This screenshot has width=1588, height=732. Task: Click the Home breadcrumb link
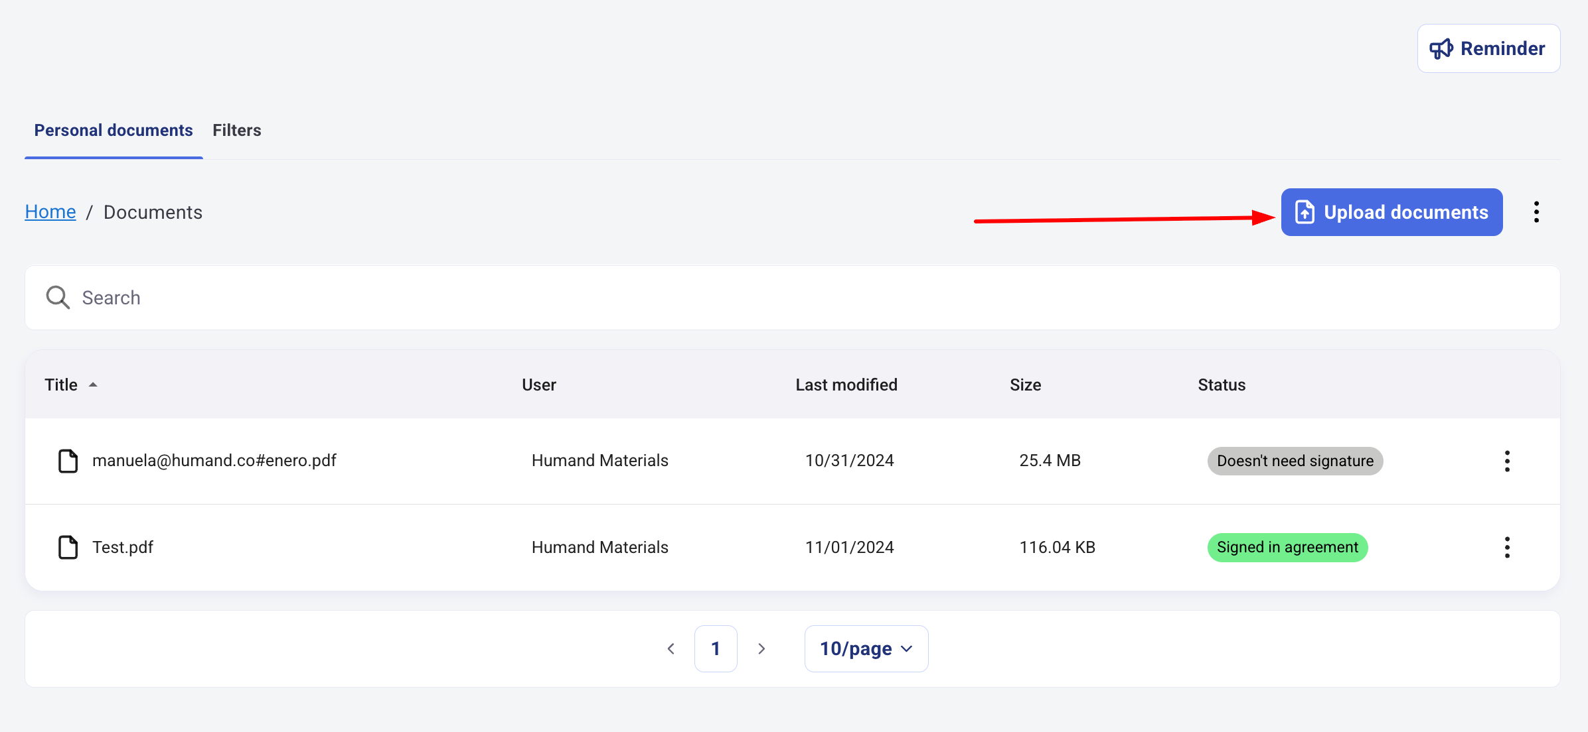[50, 212]
